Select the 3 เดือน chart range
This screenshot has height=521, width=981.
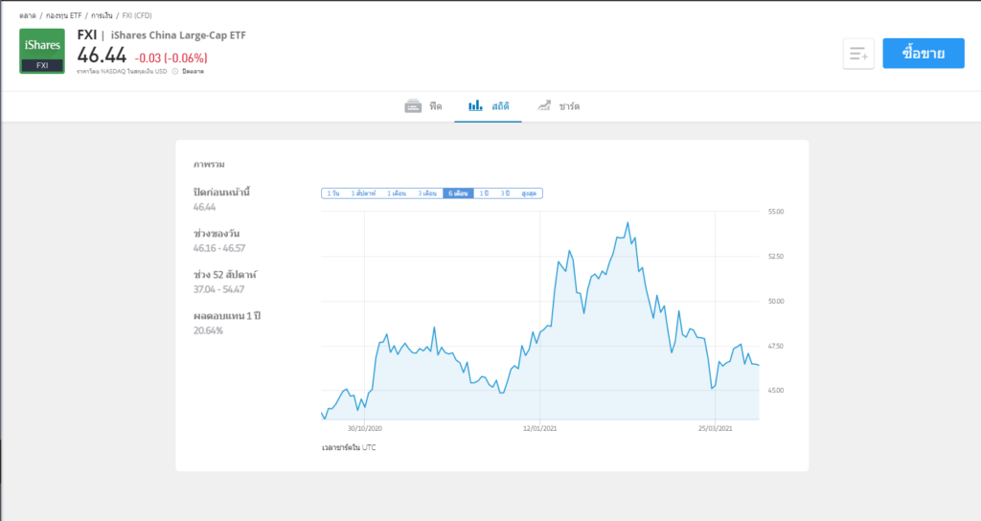[427, 193]
